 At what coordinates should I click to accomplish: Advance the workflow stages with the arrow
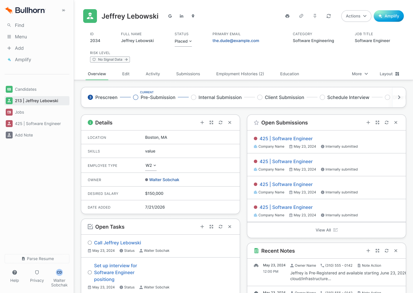(399, 97)
